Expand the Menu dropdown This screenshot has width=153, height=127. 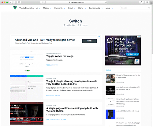pyautogui.click(x=82, y=8)
